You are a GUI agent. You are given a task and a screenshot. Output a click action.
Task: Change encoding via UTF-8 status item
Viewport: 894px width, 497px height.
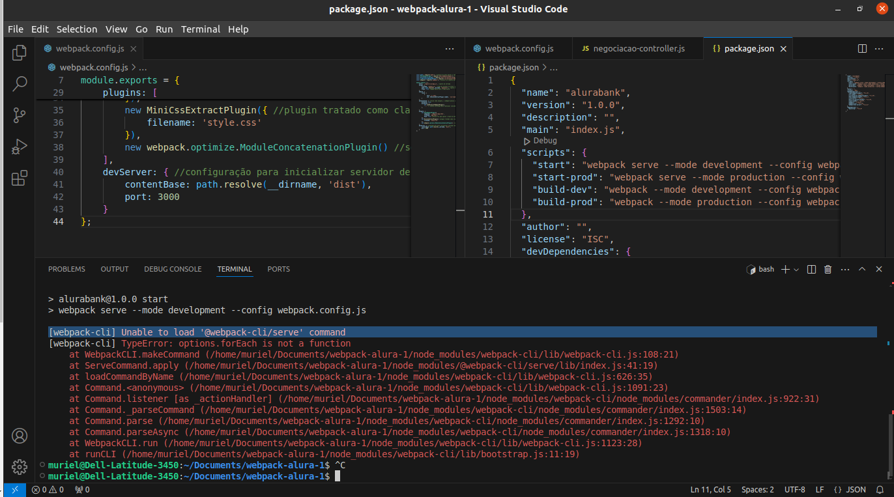click(x=794, y=490)
